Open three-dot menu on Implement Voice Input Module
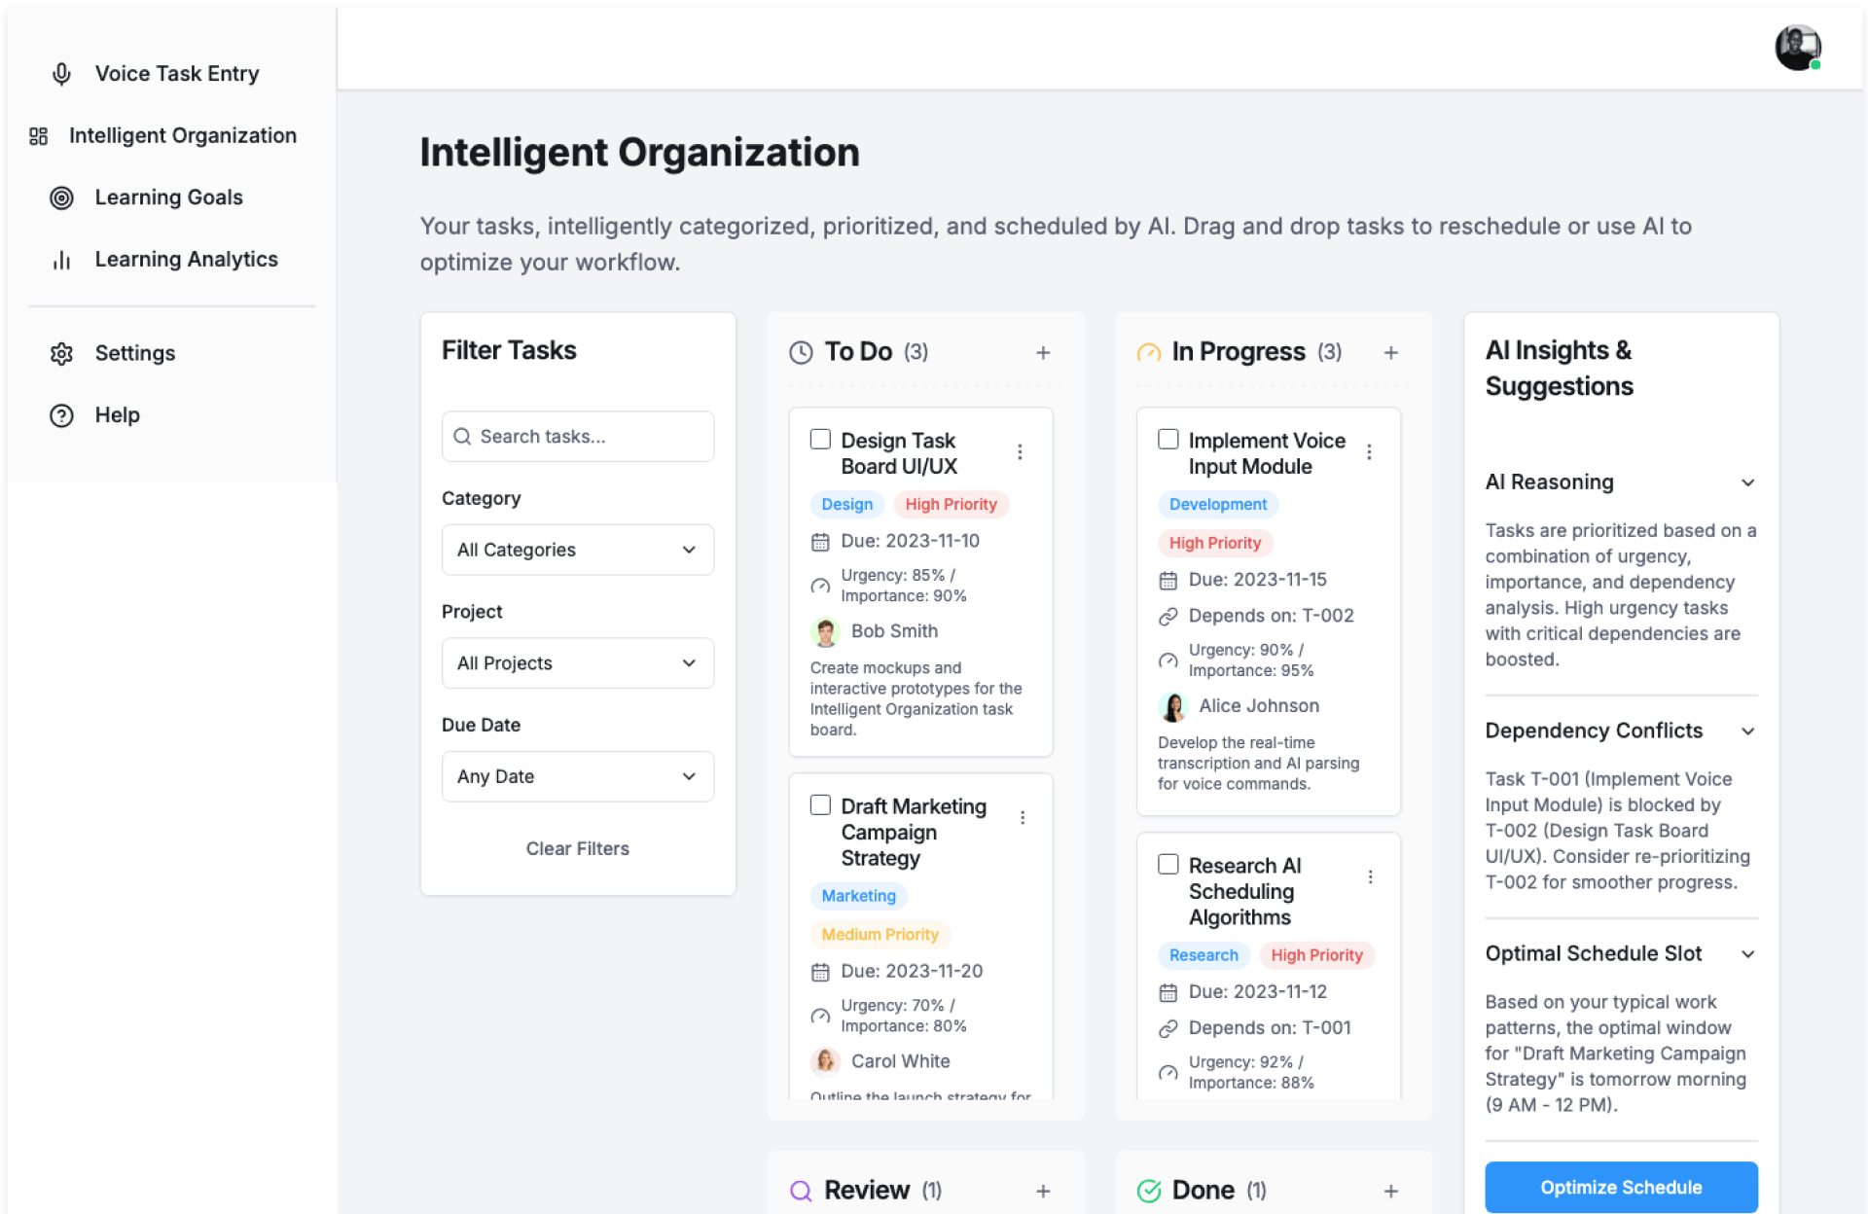 pyautogui.click(x=1369, y=452)
